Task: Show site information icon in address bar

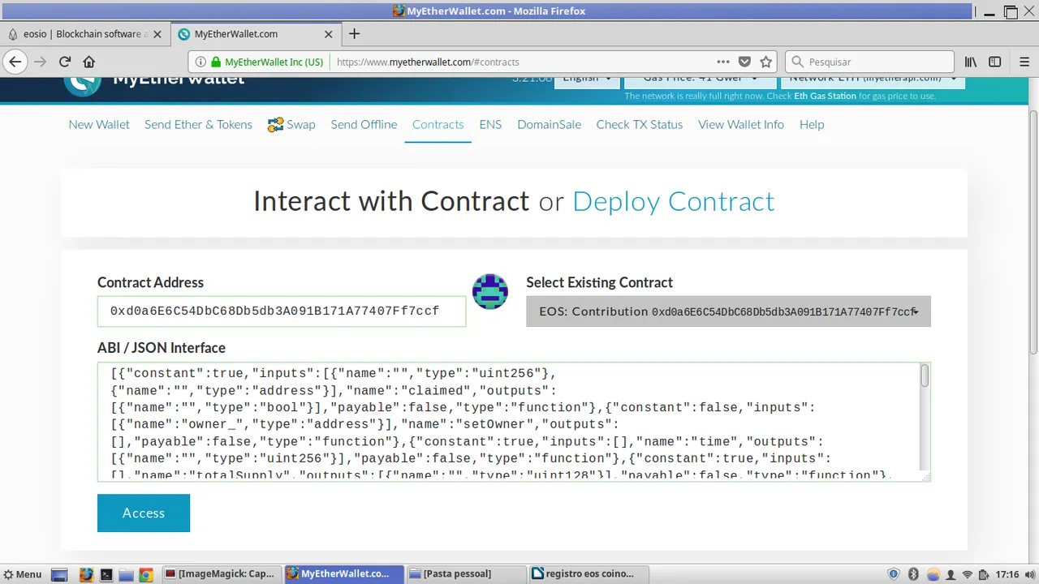Action: [x=201, y=62]
